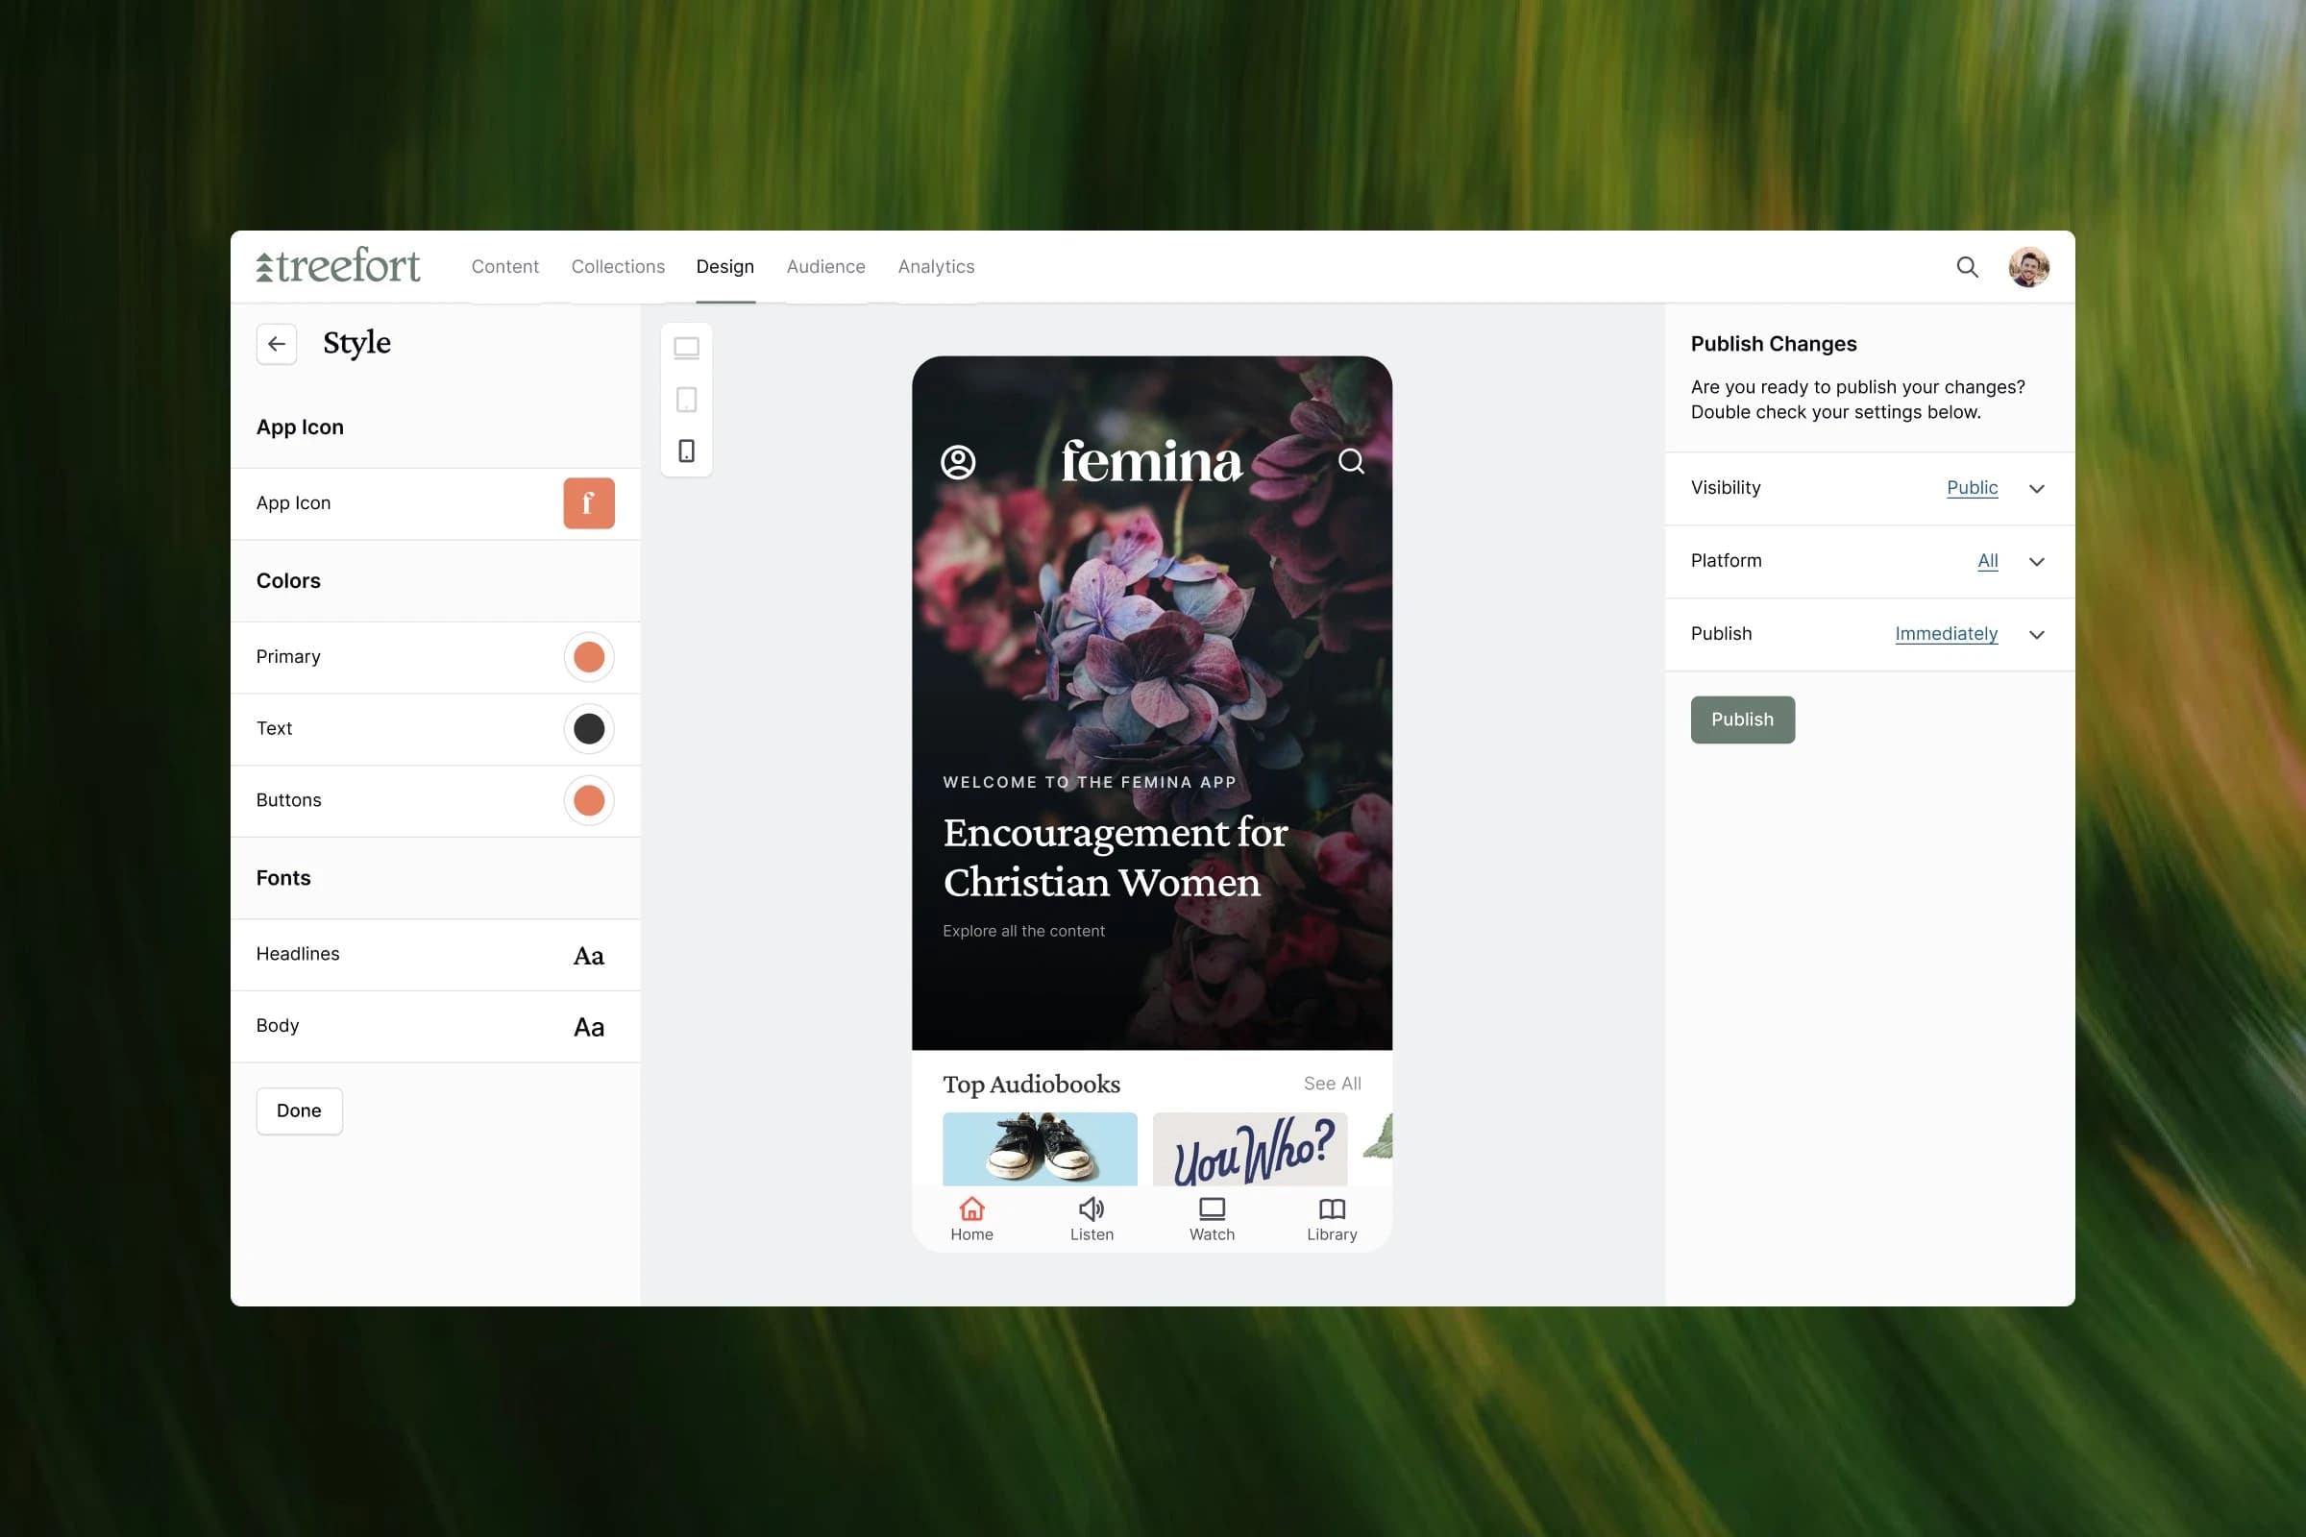Image resolution: width=2306 pixels, height=1537 pixels.
Task: Tap the Watch screen icon in preview
Action: click(x=1212, y=1208)
